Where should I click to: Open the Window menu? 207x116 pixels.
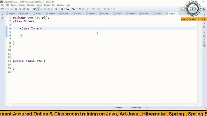pyautogui.click(x=60, y=5)
